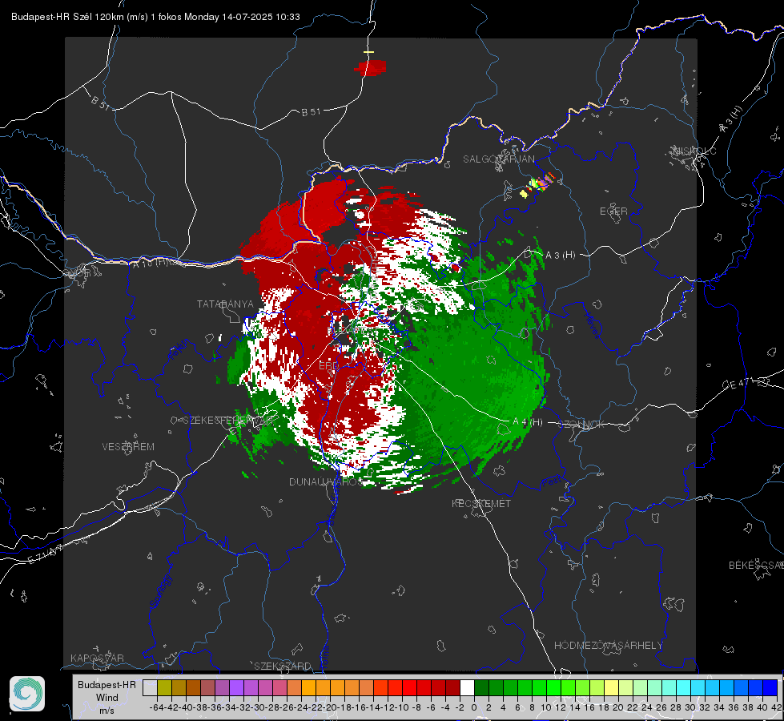This screenshot has height=721, width=784.
Task: Select the HÓDMEZŐVÁSÁRHELY city label
Action: point(608,646)
